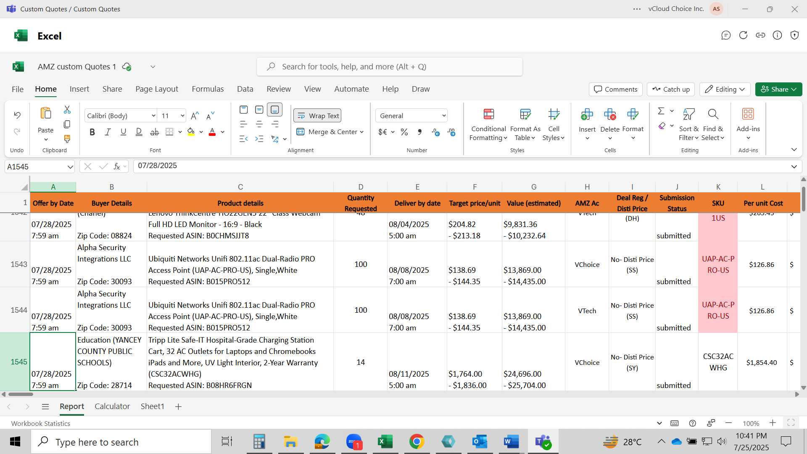Switch to the Insert ribbon tab
The image size is (807, 454).
pyautogui.click(x=79, y=89)
